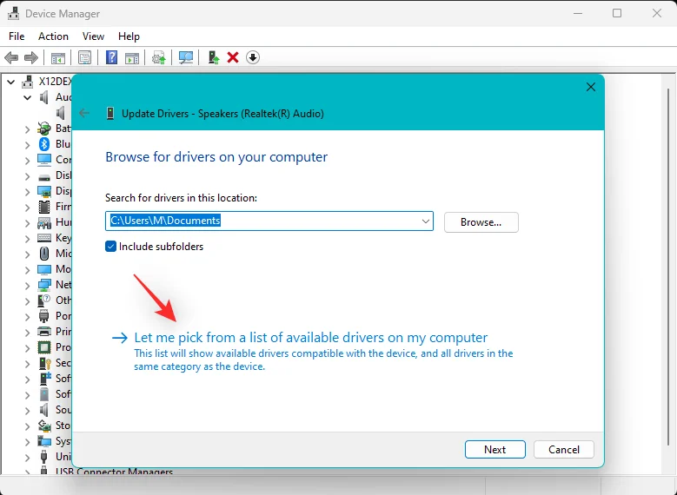
Task: Click the Back arrow in Device Manager toolbar
Action: tap(11, 57)
